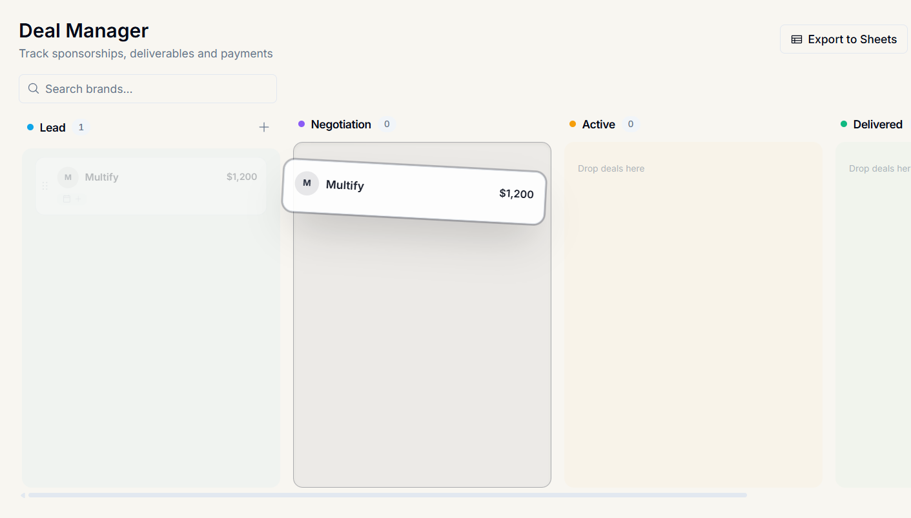Select the dragged Multify deal card

(x=413, y=194)
